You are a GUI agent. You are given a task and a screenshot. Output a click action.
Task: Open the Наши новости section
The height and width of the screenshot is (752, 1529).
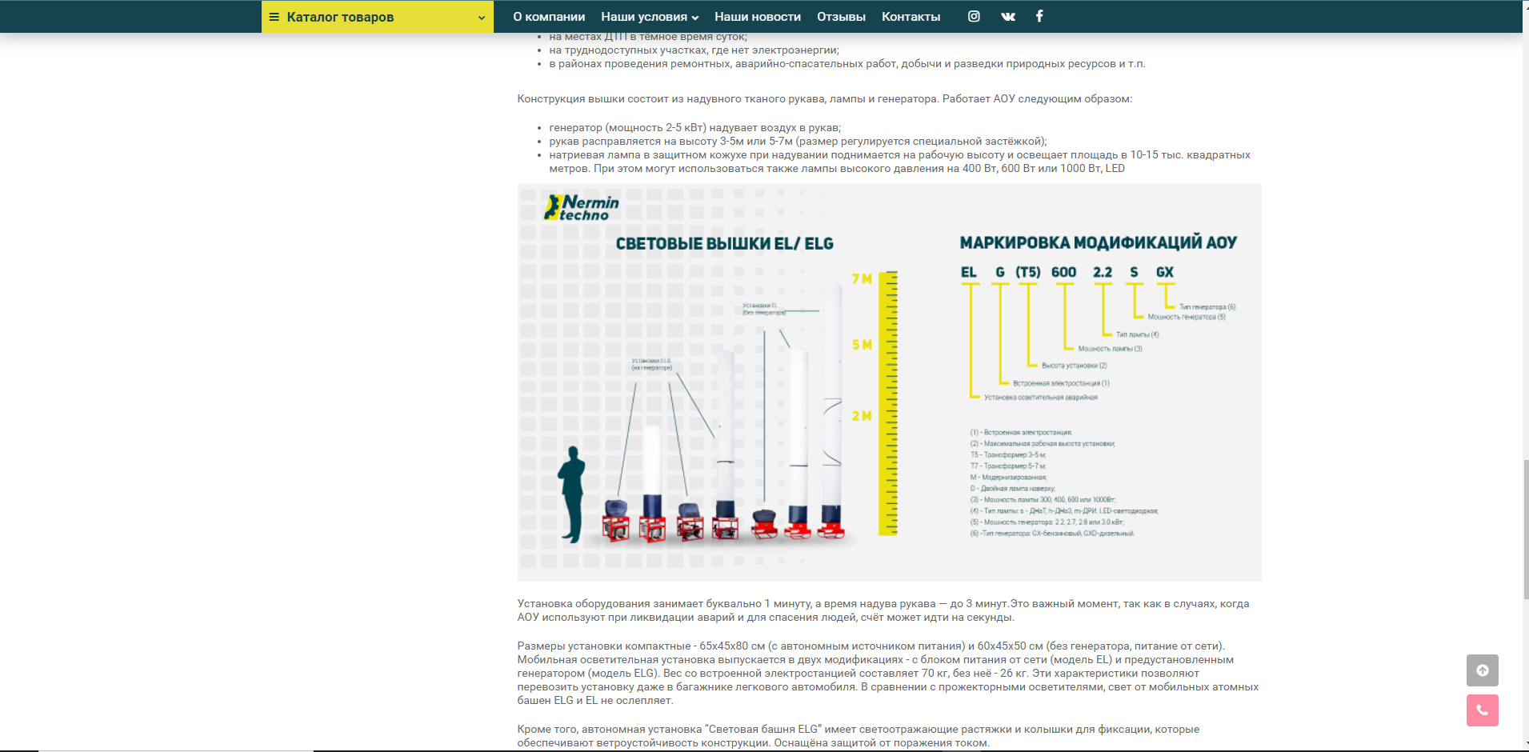tap(757, 17)
